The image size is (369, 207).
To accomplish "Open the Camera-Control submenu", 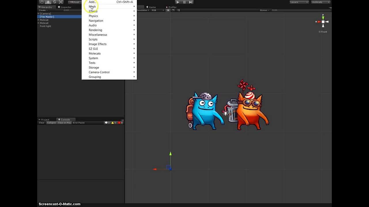I will (109, 72).
